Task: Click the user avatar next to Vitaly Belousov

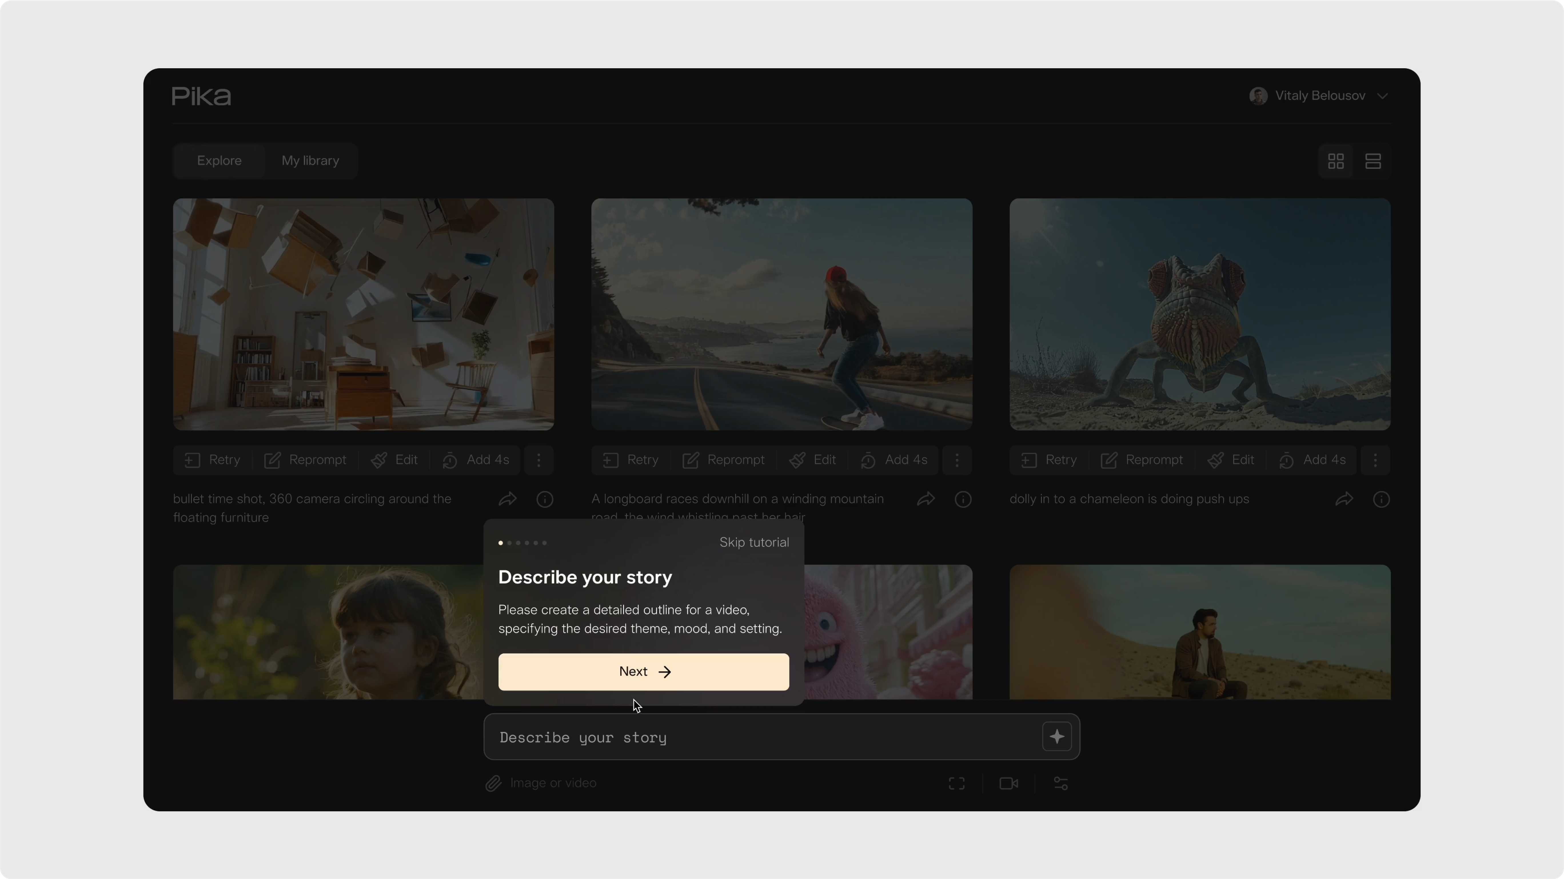Action: tap(1258, 96)
